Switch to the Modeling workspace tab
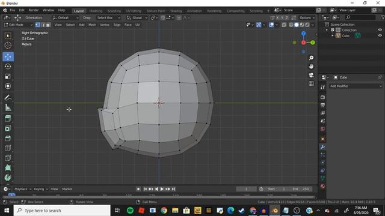Screen dimensions: 385x216 (x=96, y=11)
